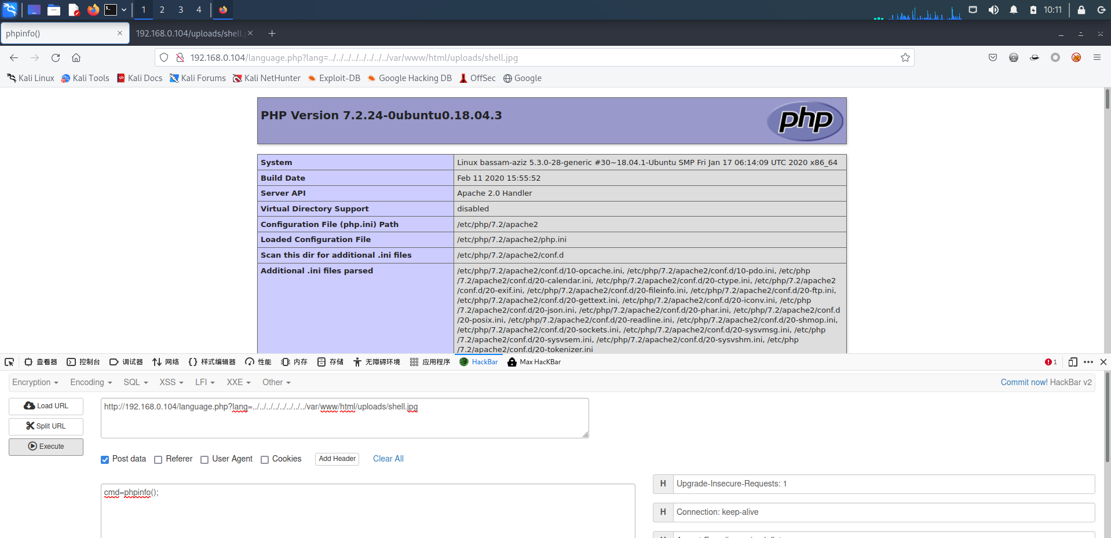Screen dimensions: 1111x538
Task: Open the gray circle extension icon
Action: click(1055, 57)
